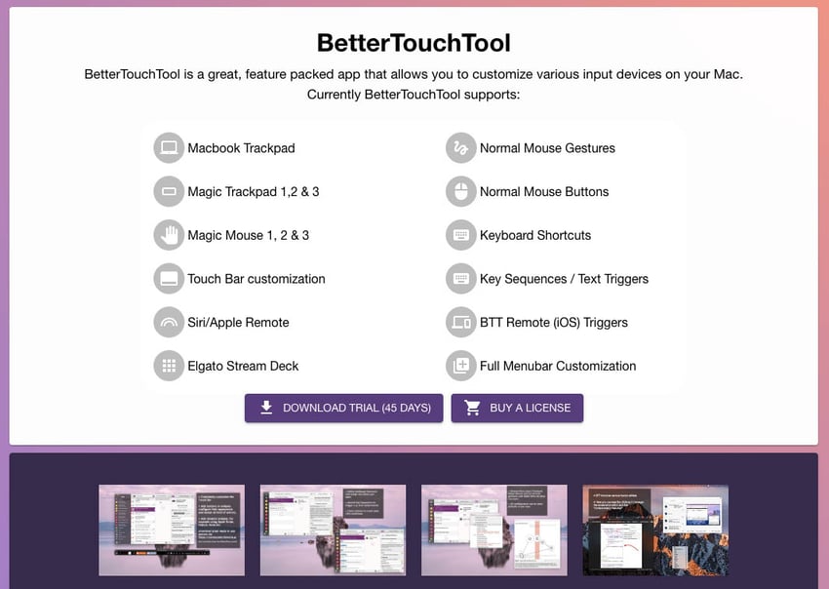Select the Macbook Trackpad icon
Screen dimensions: 829x589
pos(169,147)
